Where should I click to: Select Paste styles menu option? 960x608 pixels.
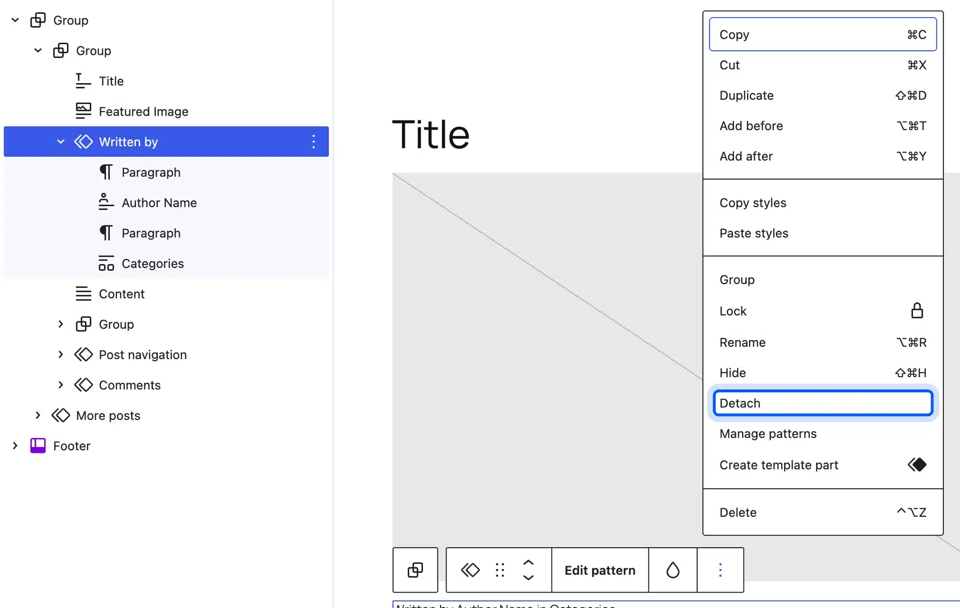coord(823,233)
